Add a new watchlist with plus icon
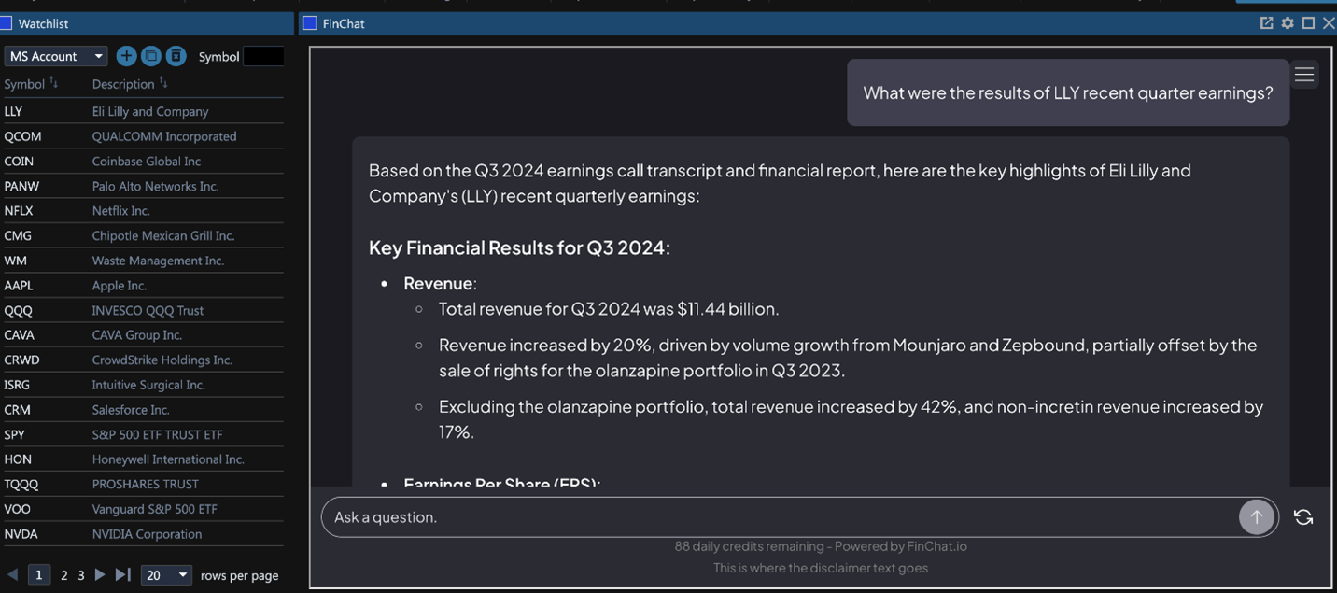 coord(126,56)
